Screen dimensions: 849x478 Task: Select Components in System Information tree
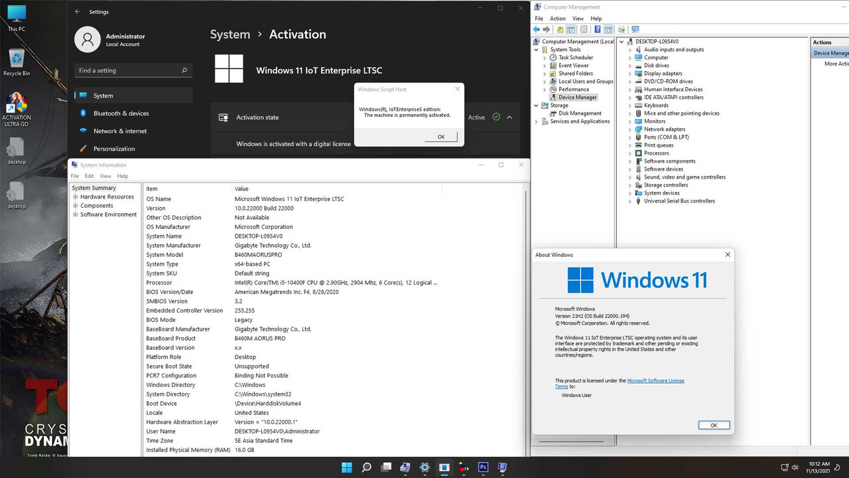97,206
